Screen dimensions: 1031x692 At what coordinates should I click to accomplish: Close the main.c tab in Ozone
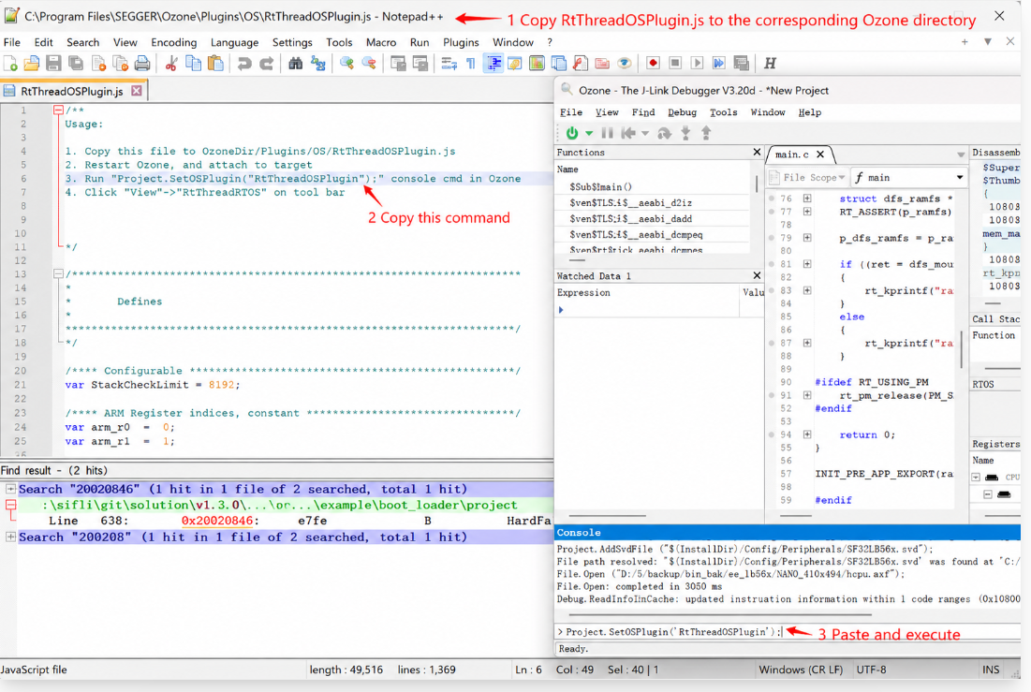[820, 154]
